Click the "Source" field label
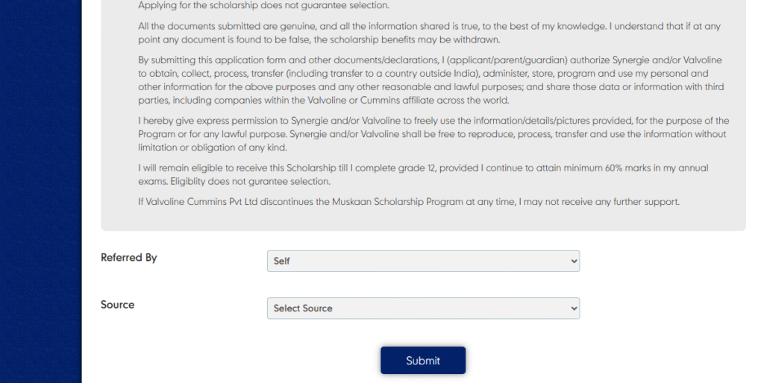The height and width of the screenshot is (383, 764). [x=118, y=305]
